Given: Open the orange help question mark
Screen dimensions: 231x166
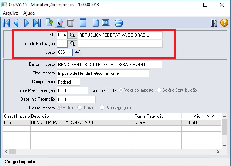Looking at the screenshot, I should pos(224,23).
